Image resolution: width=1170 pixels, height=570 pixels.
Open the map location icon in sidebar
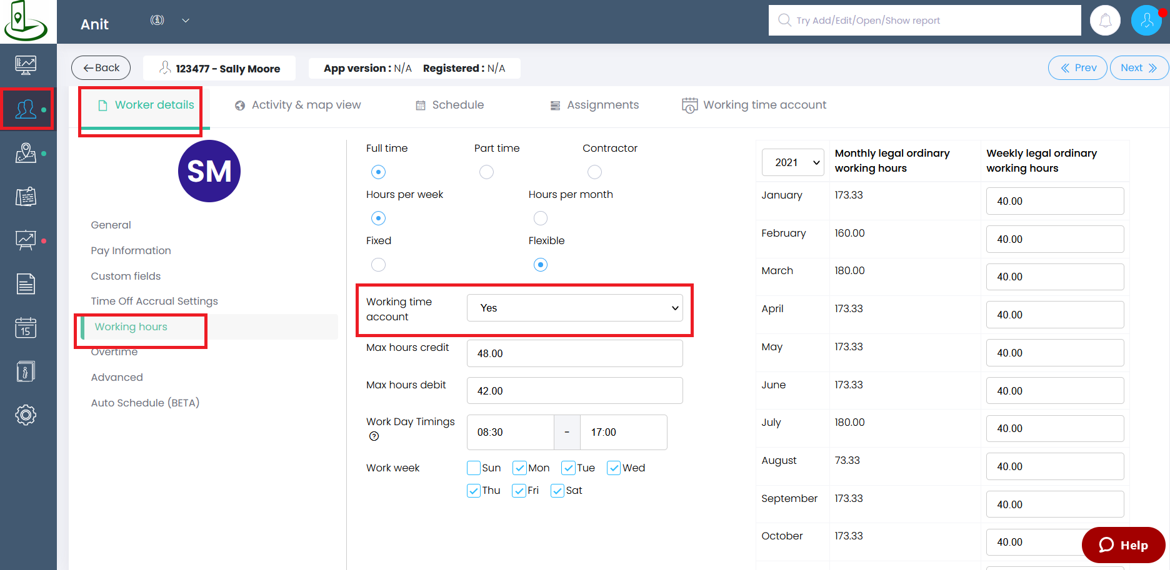[26, 153]
